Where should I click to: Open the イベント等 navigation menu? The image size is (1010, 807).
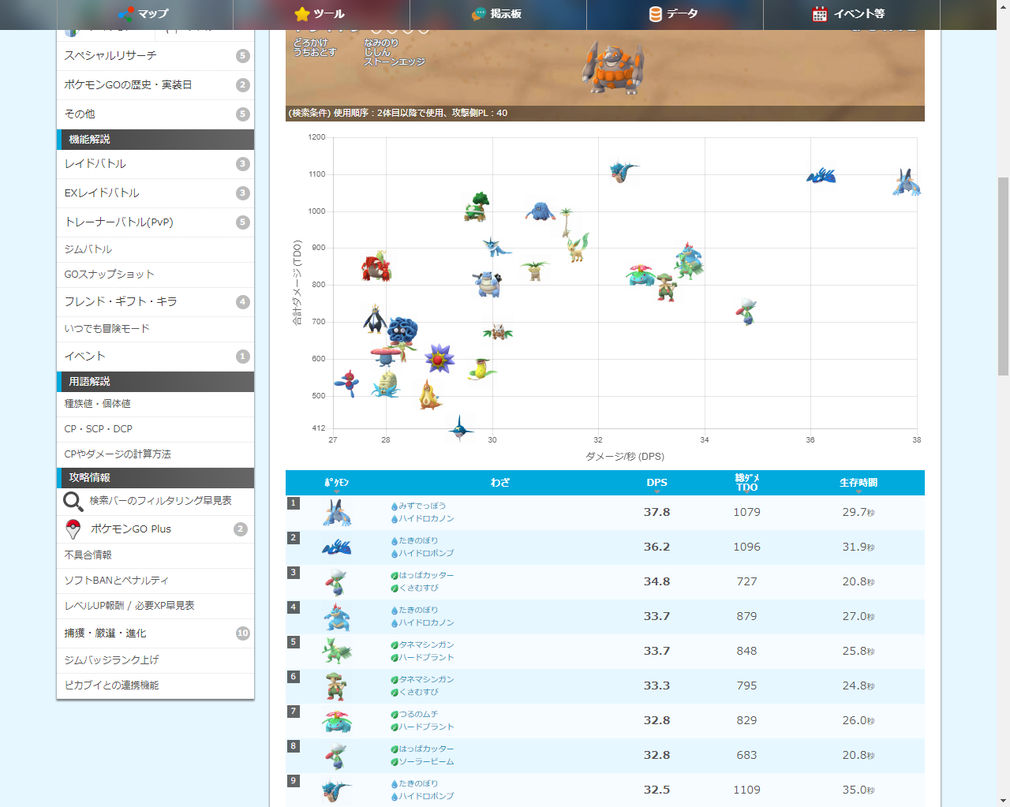pos(851,14)
